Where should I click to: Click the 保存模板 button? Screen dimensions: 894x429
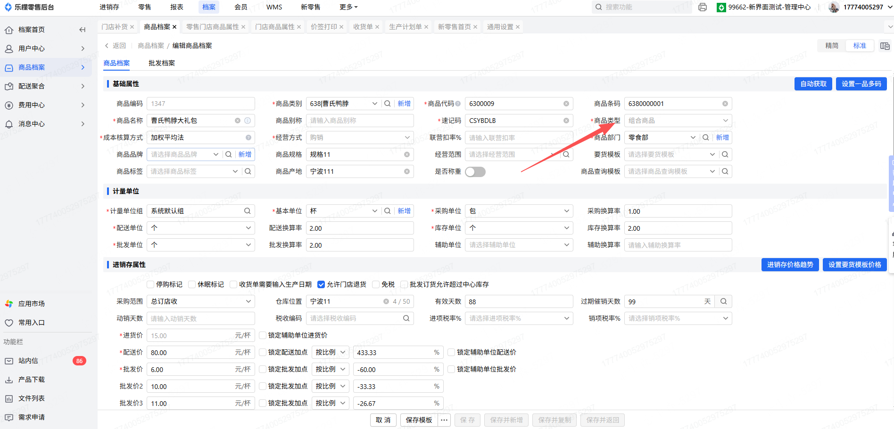[419, 420]
